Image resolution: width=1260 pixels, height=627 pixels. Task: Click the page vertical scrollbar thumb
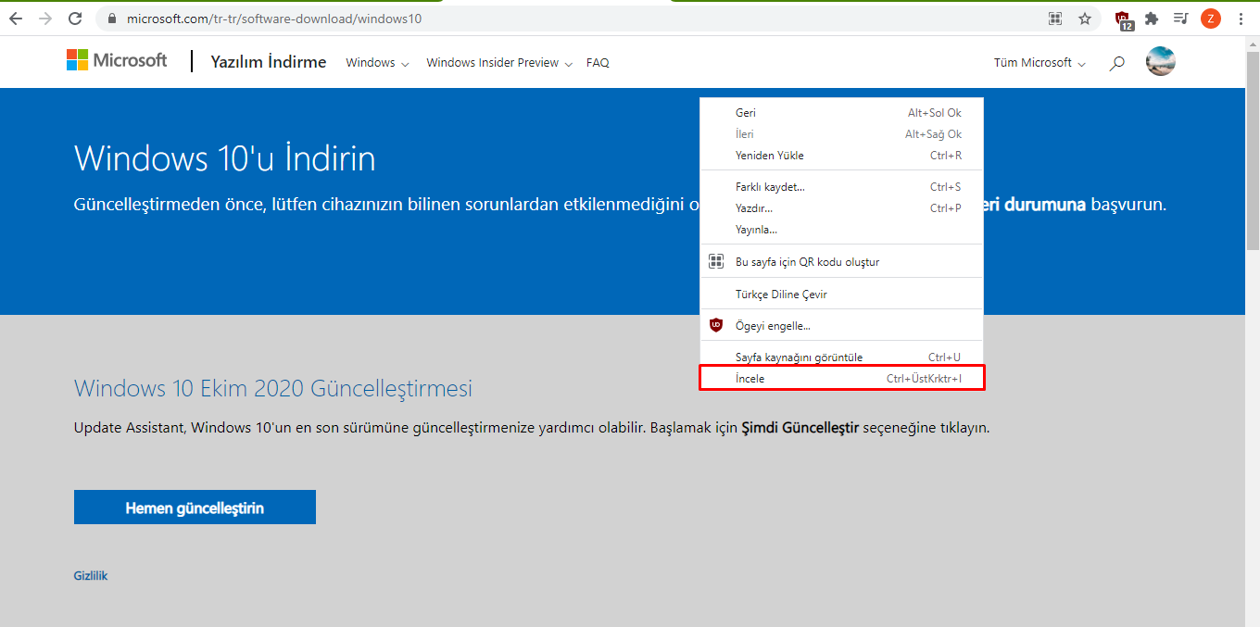[1253, 149]
